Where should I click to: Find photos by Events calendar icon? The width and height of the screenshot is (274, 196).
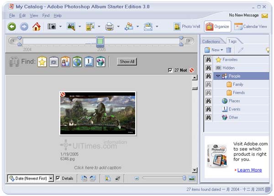(x=89, y=62)
